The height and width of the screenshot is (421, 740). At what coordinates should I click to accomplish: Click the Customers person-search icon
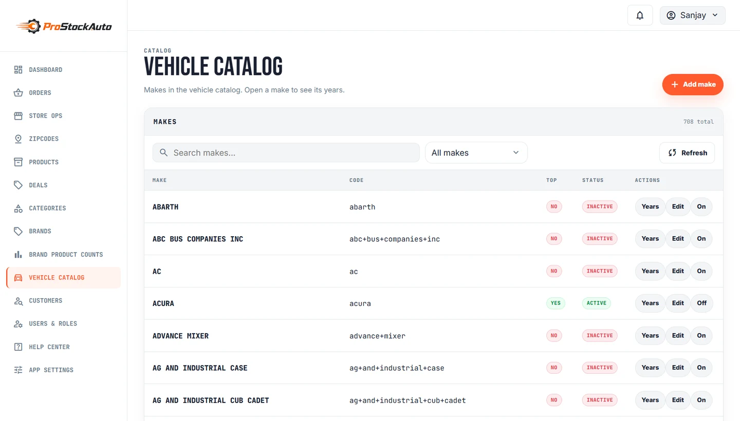[x=18, y=301]
